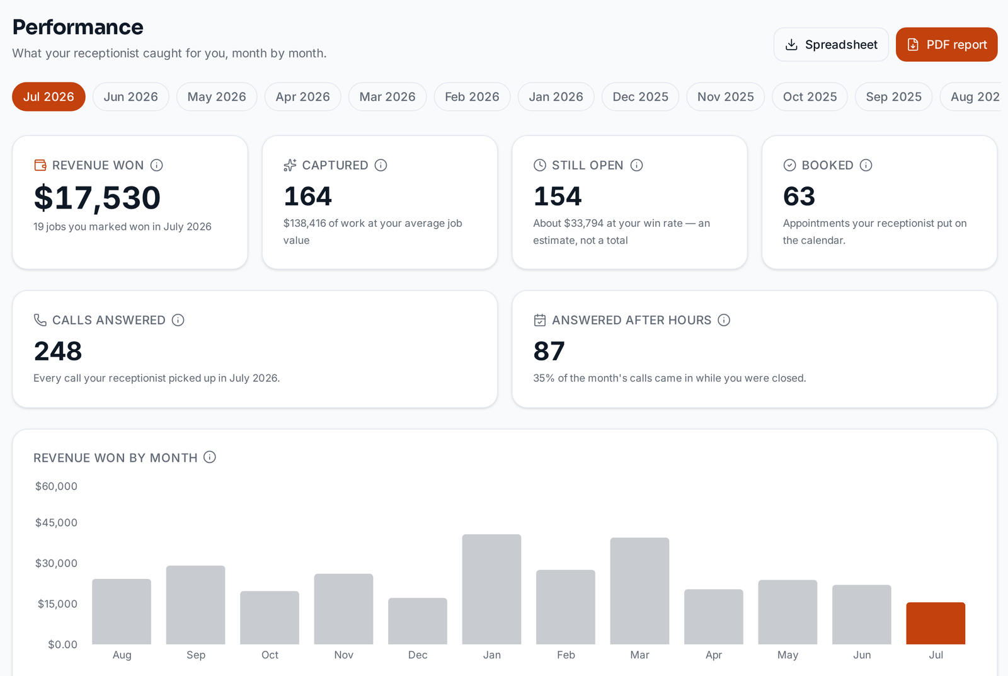This screenshot has height=676, width=1008.
Task: Click the Dec bar in revenue chart
Action: (418, 621)
